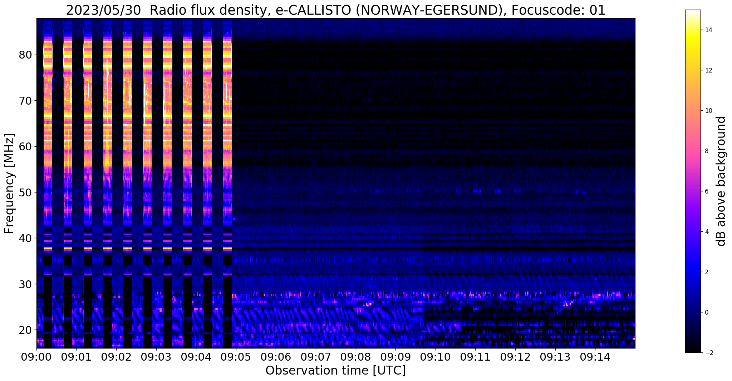Click the 30 MHz frequency tick label
This screenshot has width=732, height=381.
click(x=26, y=284)
